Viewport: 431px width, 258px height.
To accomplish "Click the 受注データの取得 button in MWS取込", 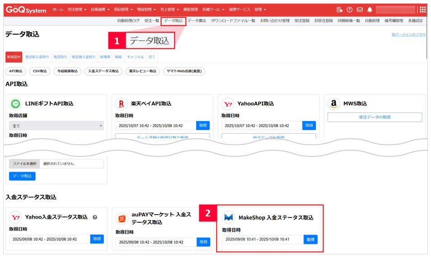I will click(x=375, y=117).
